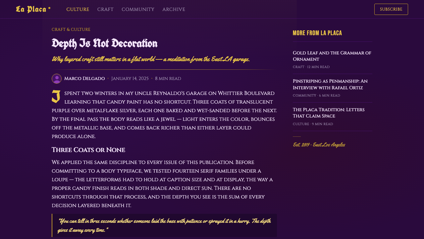
Task: Open Gold Leaf and the Grammar of Ornament
Action: pos(332,56)
